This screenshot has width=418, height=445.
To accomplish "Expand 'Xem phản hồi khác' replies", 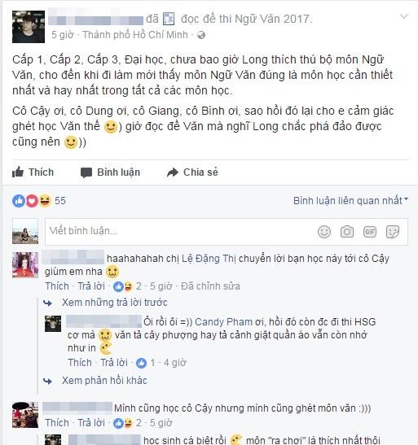I will point(104,381).
